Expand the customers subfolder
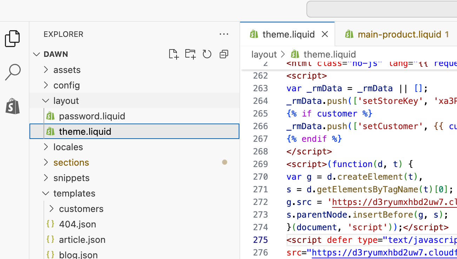 click(51, 208)
